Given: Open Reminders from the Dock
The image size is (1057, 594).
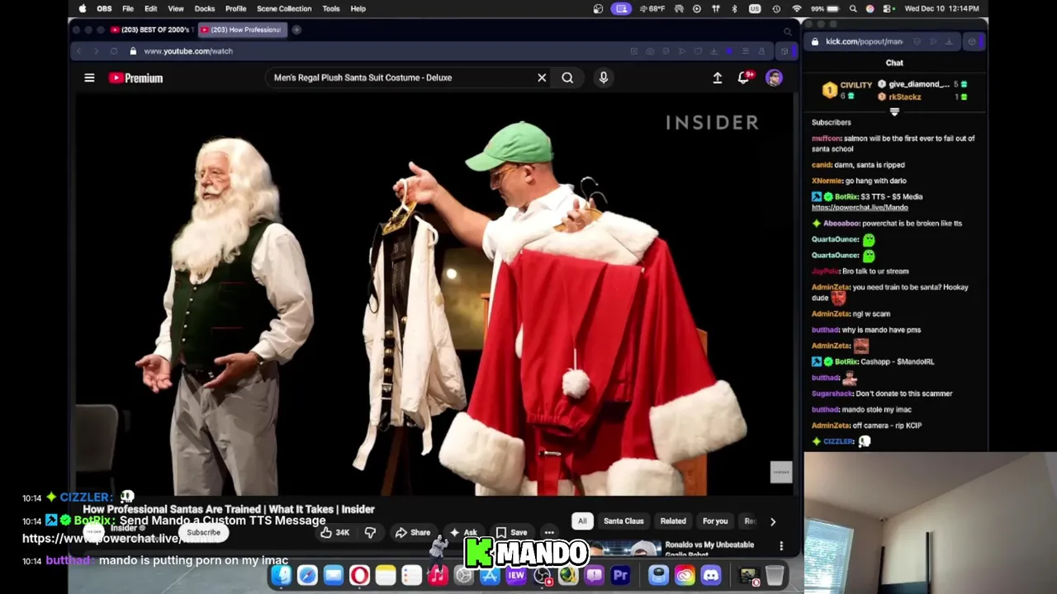Looking at the screenshot, I should (411, 575).
